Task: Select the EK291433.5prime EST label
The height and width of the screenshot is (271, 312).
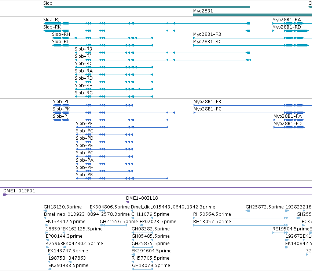Action: (68, 266)
